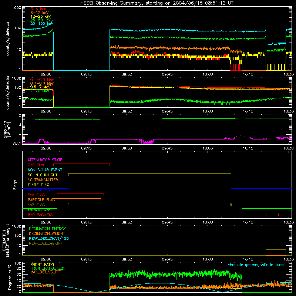Click 09:45 tick label under the keV count panel
The image size is (296, 296).
click(x=167, y=74)
